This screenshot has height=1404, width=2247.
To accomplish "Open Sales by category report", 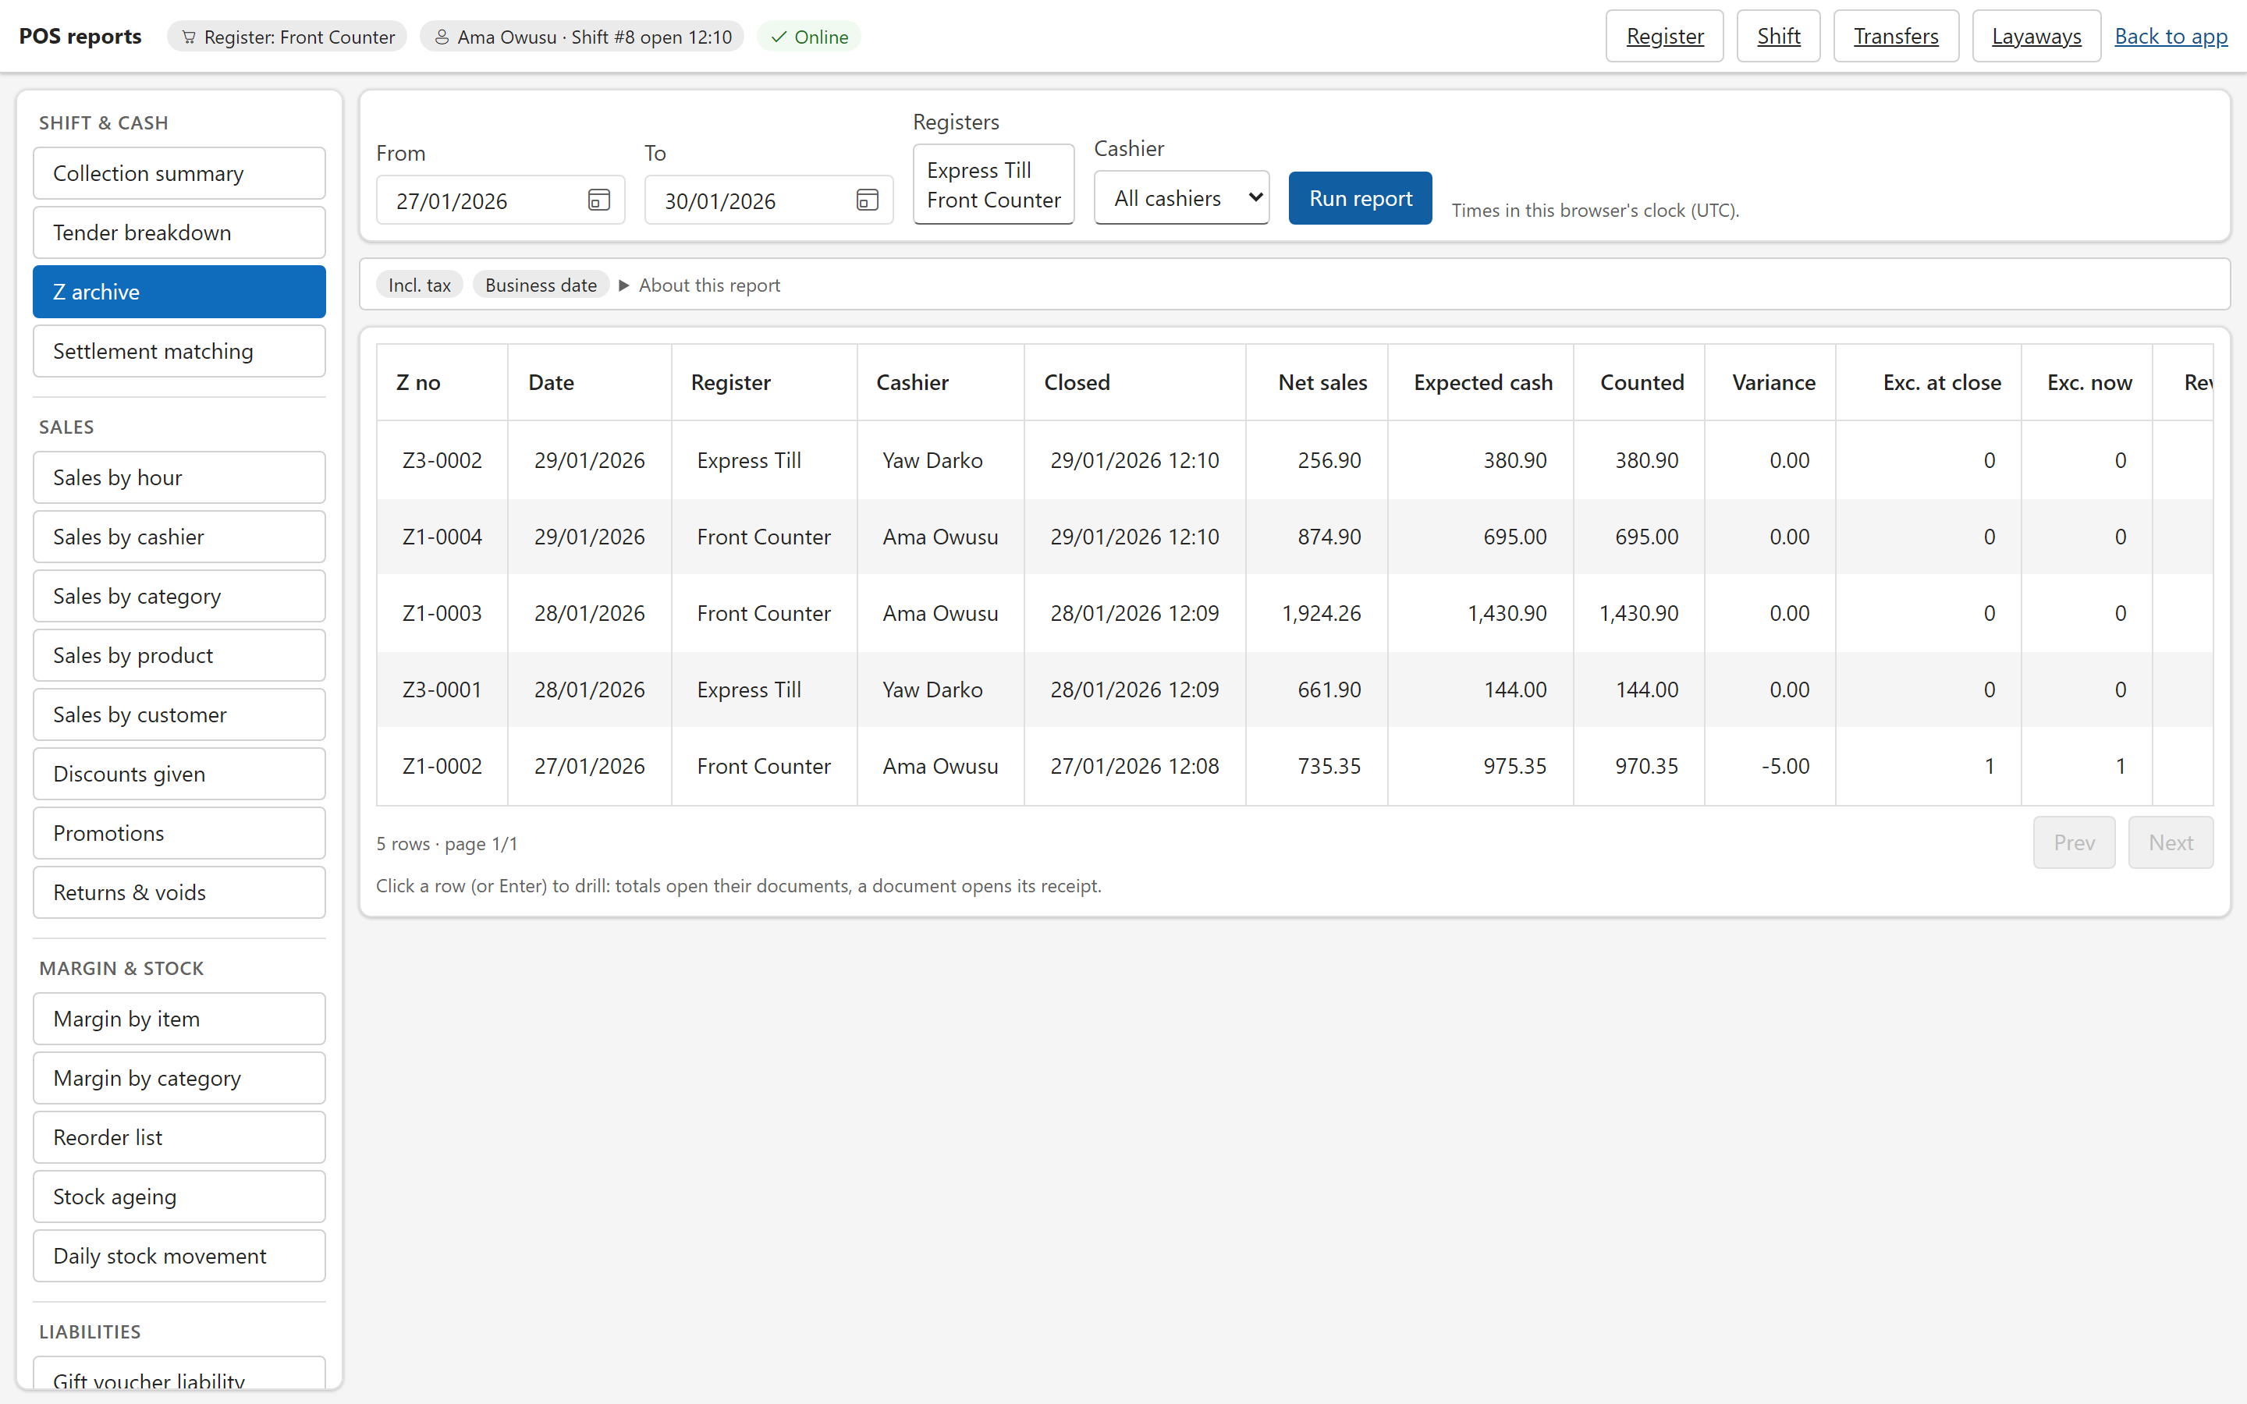I will pos(179,596).
